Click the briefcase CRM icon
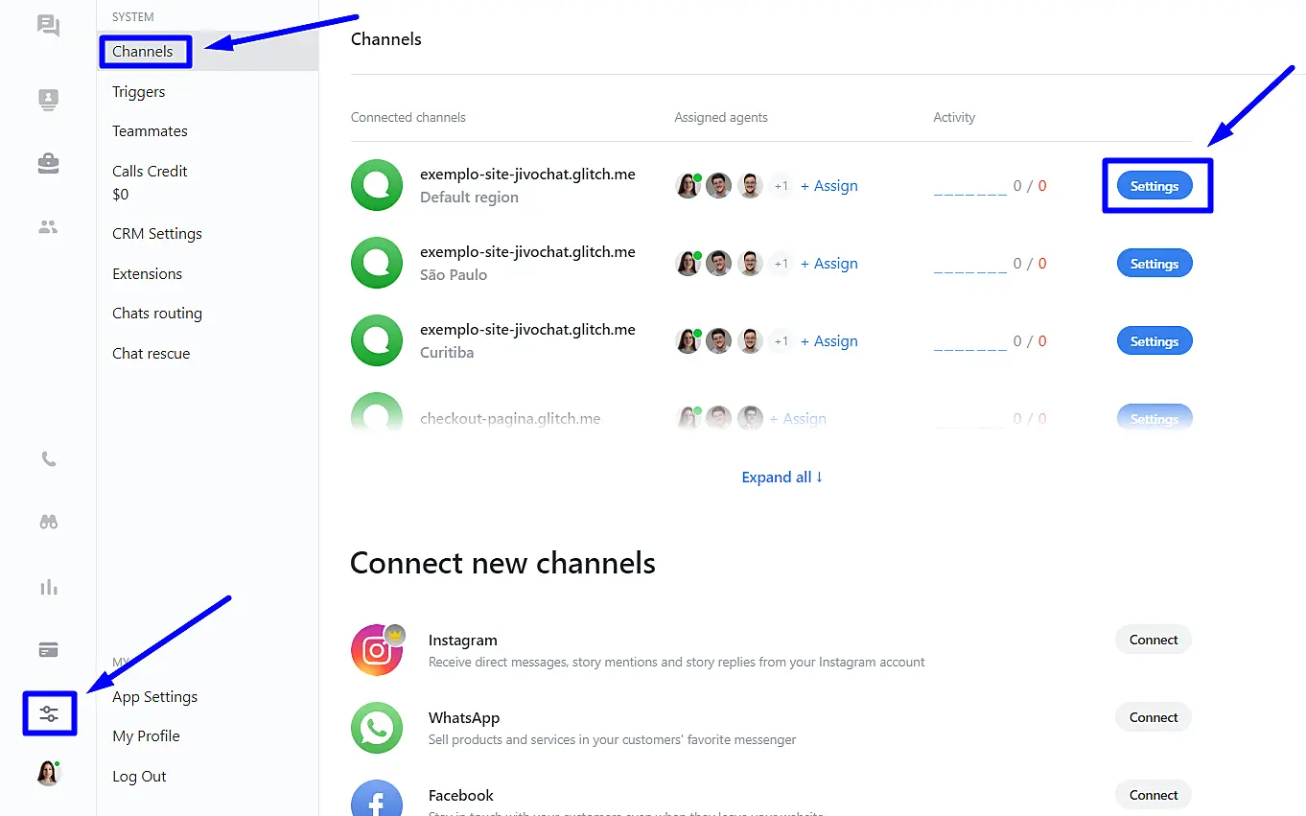The image size is (1306, 816). (48, 164)
